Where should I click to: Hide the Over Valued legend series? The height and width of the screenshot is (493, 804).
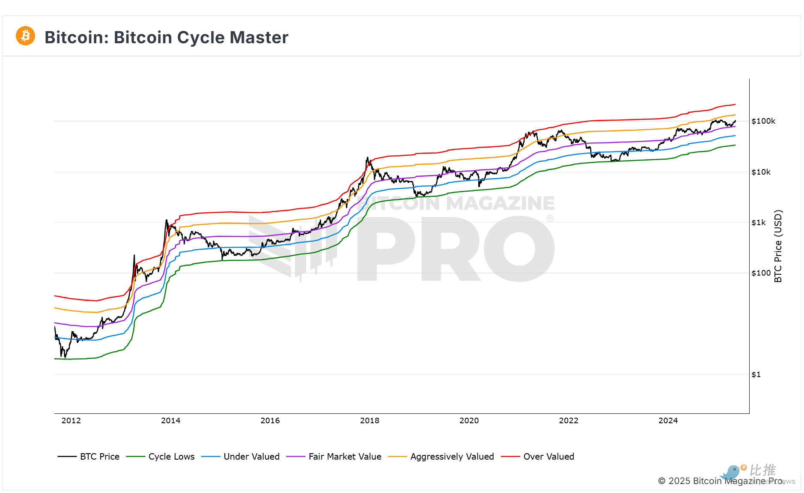[548, 457]
